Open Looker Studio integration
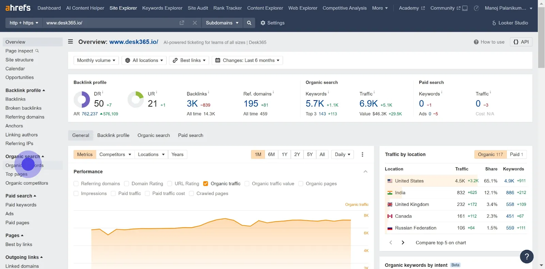 tap(510, 23)
